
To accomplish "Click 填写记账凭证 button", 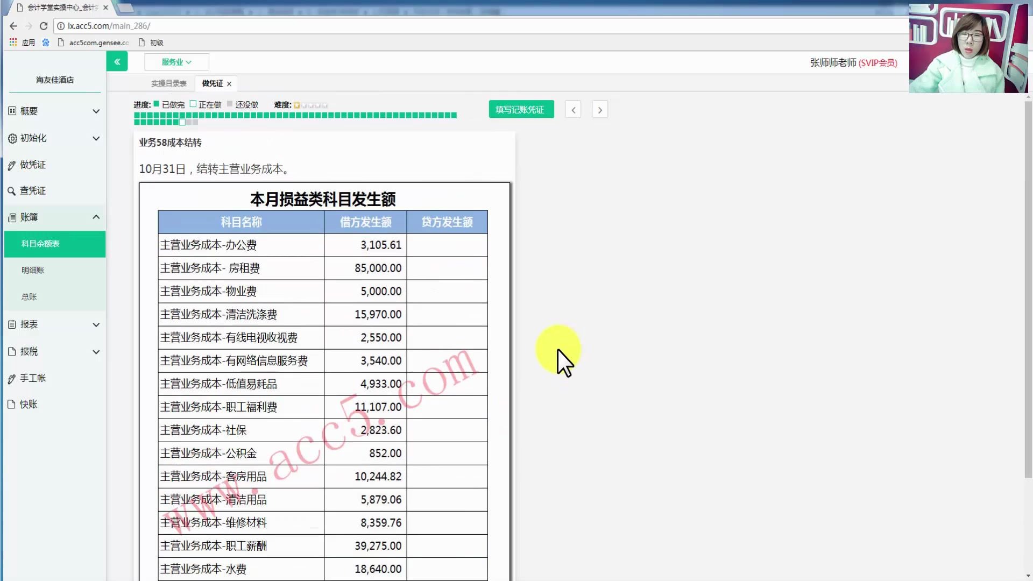I will (521, 109).
